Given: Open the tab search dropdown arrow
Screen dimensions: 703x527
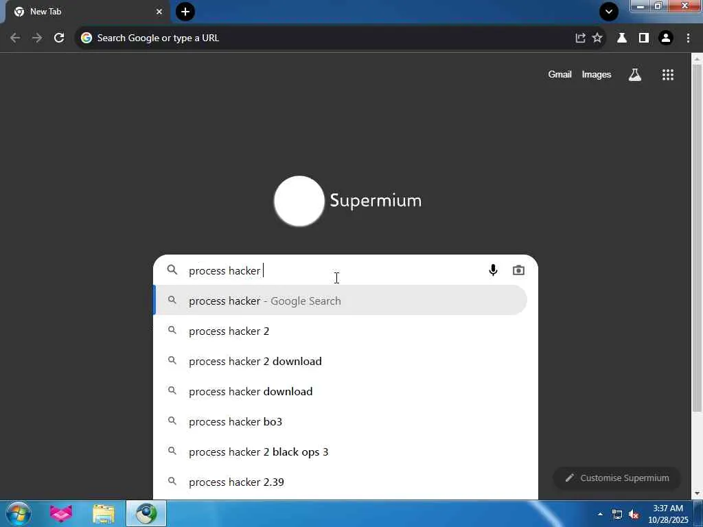Looking at the screenshot, I should click(609, 12).
